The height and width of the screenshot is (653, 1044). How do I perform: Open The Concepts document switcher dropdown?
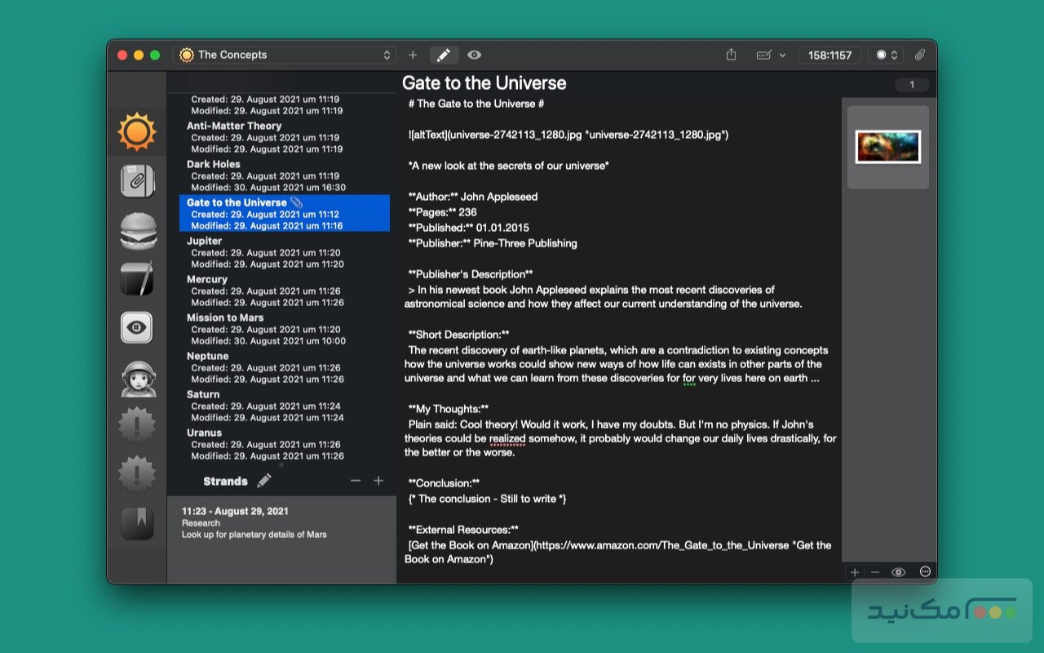(x=285, y=55)
